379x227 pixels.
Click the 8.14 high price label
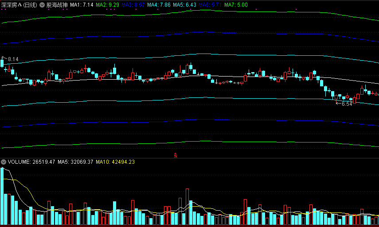click(x=13, y=59)
